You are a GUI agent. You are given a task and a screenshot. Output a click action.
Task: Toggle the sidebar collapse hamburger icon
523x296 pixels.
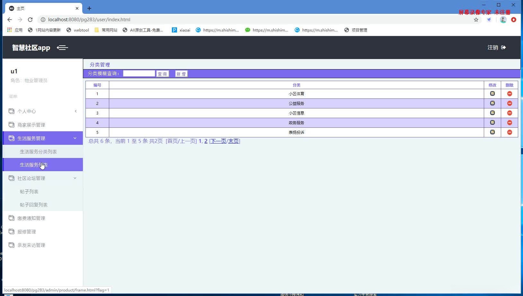[62, 48]
